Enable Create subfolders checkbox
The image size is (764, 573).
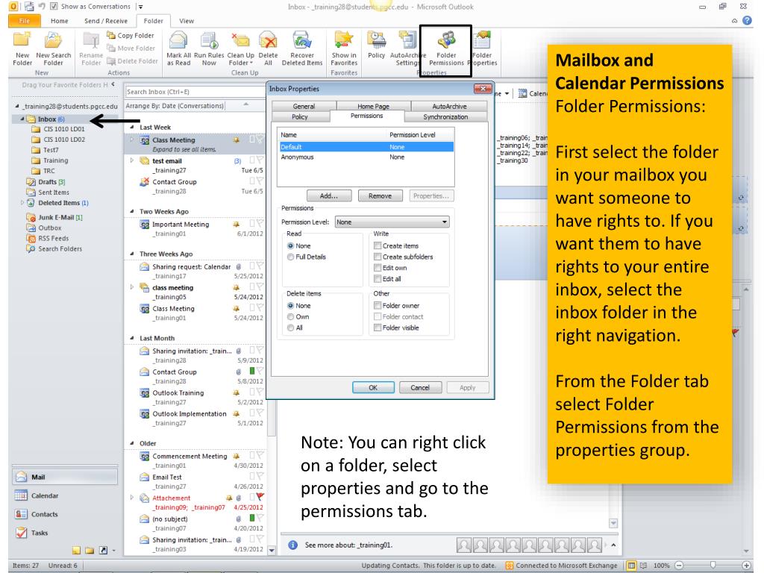[377, 257]
